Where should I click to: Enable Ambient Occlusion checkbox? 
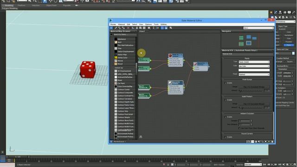point(226,117)
